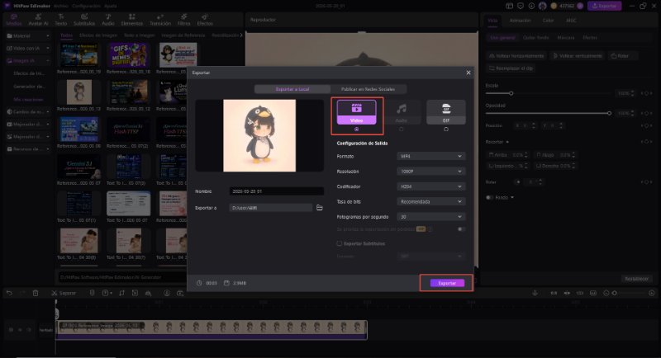The width and height of the screenshot is (661, 358).
Task: Select the GIF radio button
Action: tap(446, 130)
